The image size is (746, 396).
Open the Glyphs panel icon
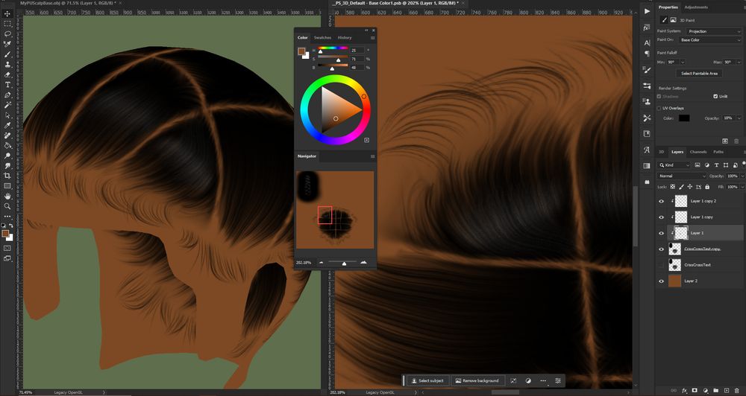[x=647, y=150]
